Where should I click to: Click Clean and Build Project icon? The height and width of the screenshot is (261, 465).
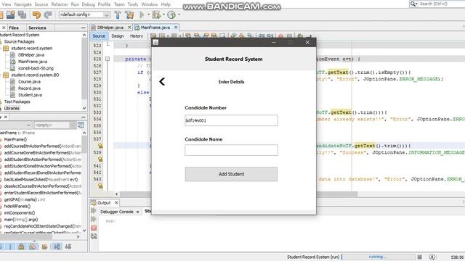coord(129,14)
